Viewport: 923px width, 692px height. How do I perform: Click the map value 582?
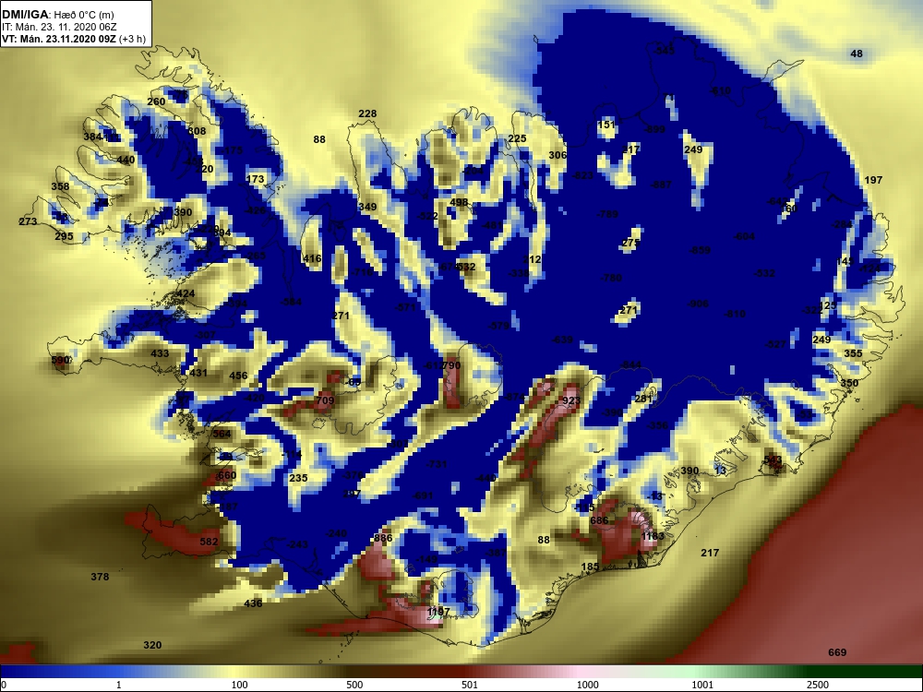tap(209, 542)
